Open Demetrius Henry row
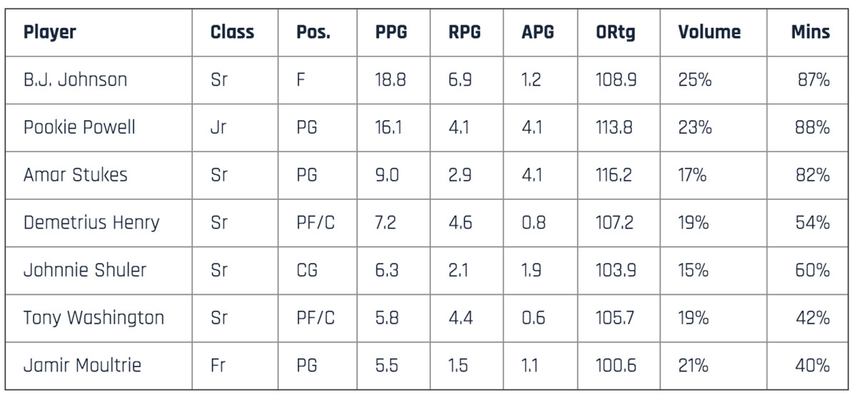This screenshot has height=395, width=857. click(91, 223)
